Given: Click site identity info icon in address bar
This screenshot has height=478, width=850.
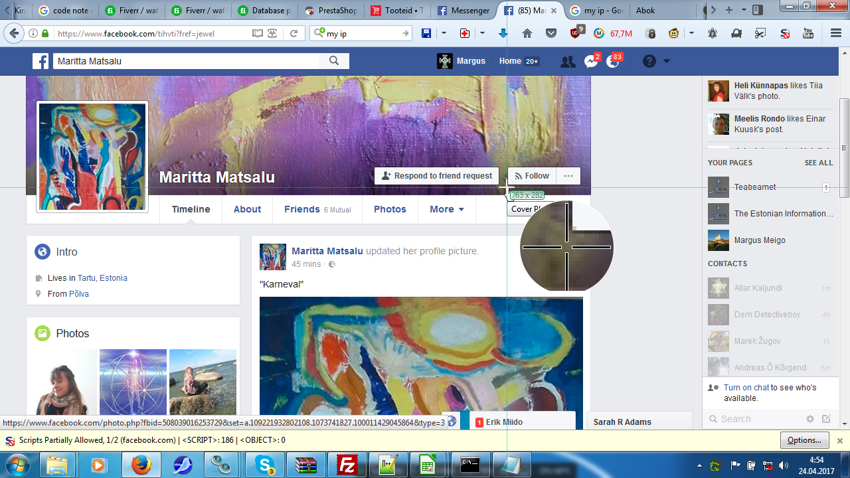Looking at the screenshot, I should pyautogui.click(x=33, y=33).
